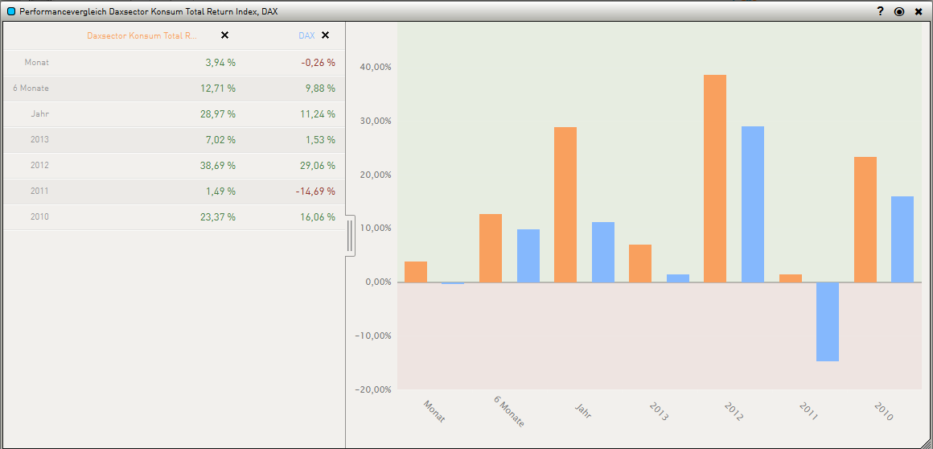Click the 30,00% axis label
The height and width of the screenshot is (449, 933).
(x=376, y=121)
